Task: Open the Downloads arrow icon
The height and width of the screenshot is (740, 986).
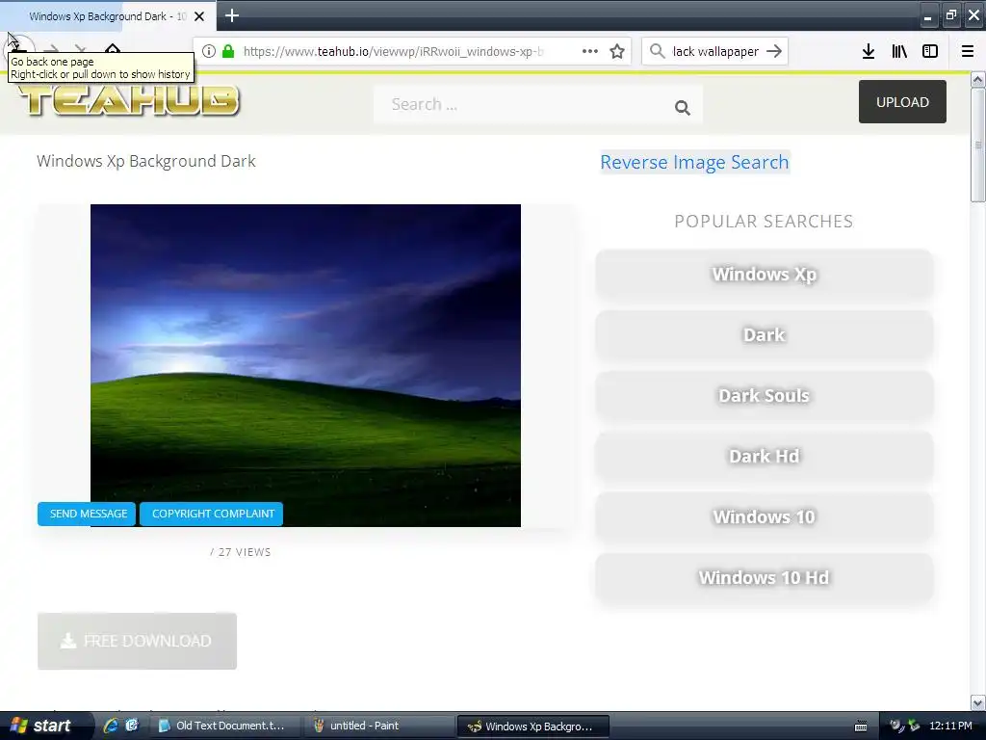Action: pos(869,52)
